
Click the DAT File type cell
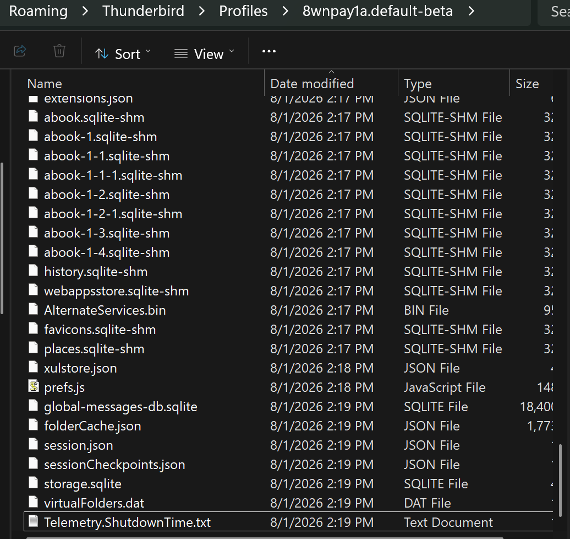click(427, 503)
